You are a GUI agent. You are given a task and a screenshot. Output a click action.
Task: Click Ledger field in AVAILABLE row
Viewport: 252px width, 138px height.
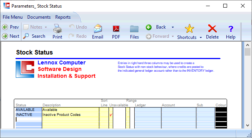point(148,110)
